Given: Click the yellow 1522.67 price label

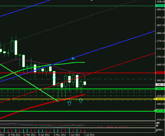Looking at the screenshot, I should click(160, 99).
